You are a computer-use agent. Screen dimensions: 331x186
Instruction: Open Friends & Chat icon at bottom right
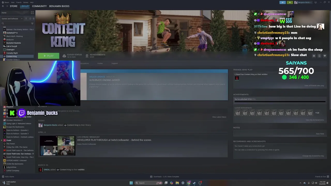click(x=328, y=177)
